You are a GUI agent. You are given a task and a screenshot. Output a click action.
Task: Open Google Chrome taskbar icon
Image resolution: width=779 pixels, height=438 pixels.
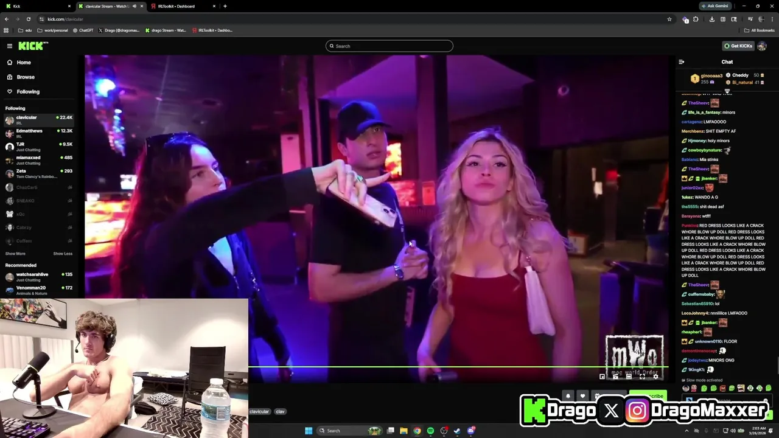[417, 431]
